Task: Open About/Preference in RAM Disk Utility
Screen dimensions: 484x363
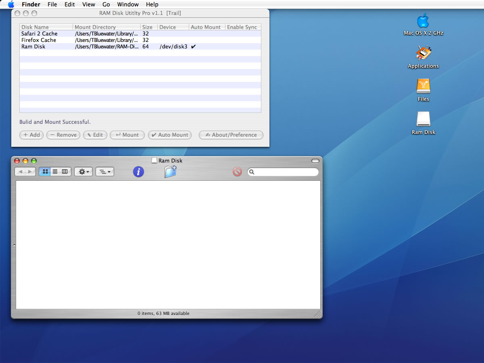Action: pos(231,135)
